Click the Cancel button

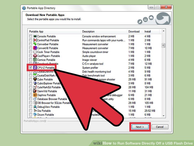click(x=160, y=127)
